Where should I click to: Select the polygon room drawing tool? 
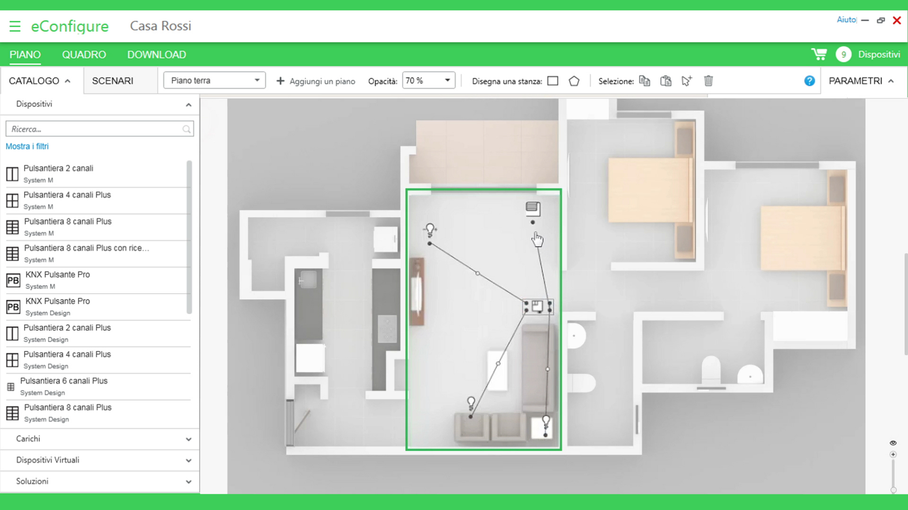click(x=574, y=81)
